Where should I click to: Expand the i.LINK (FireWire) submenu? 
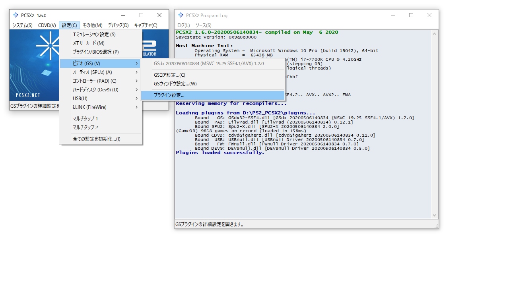click(x=101, y=107)
